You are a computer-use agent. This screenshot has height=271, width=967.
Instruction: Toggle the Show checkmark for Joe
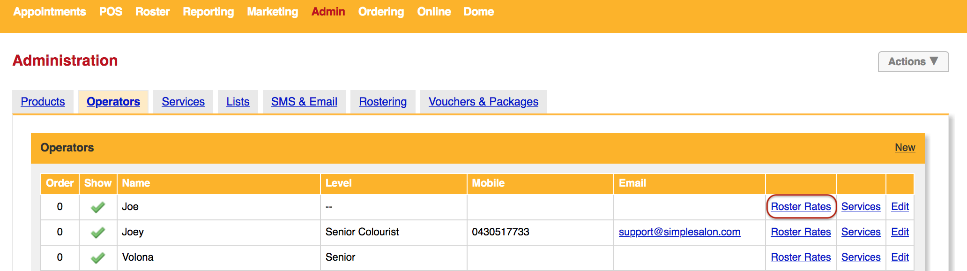pos(98,207)
